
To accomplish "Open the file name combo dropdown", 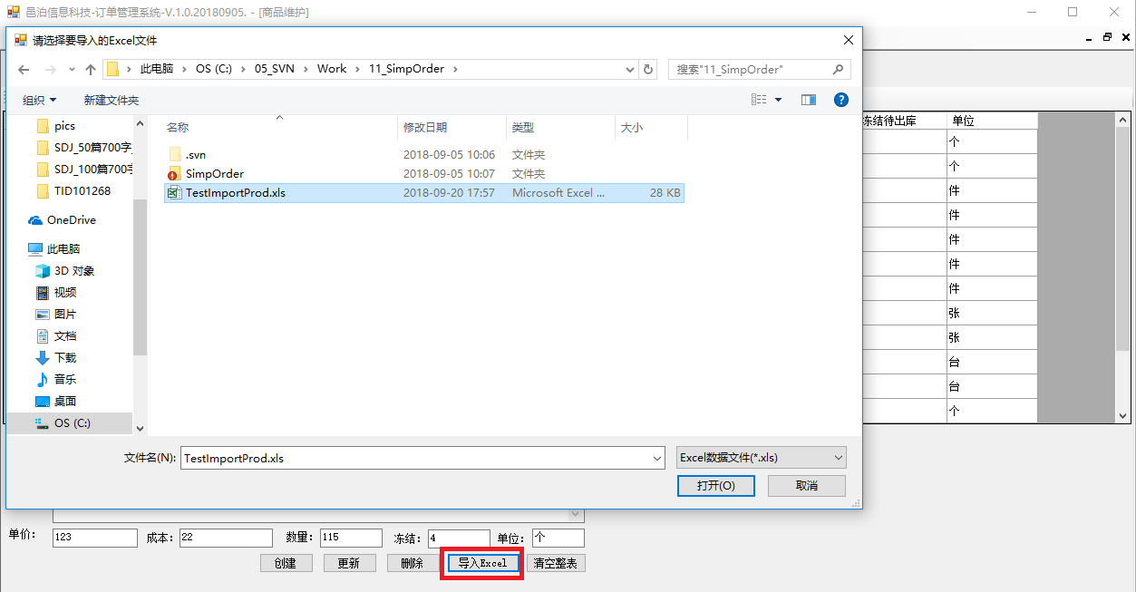I will coord(657,459).
